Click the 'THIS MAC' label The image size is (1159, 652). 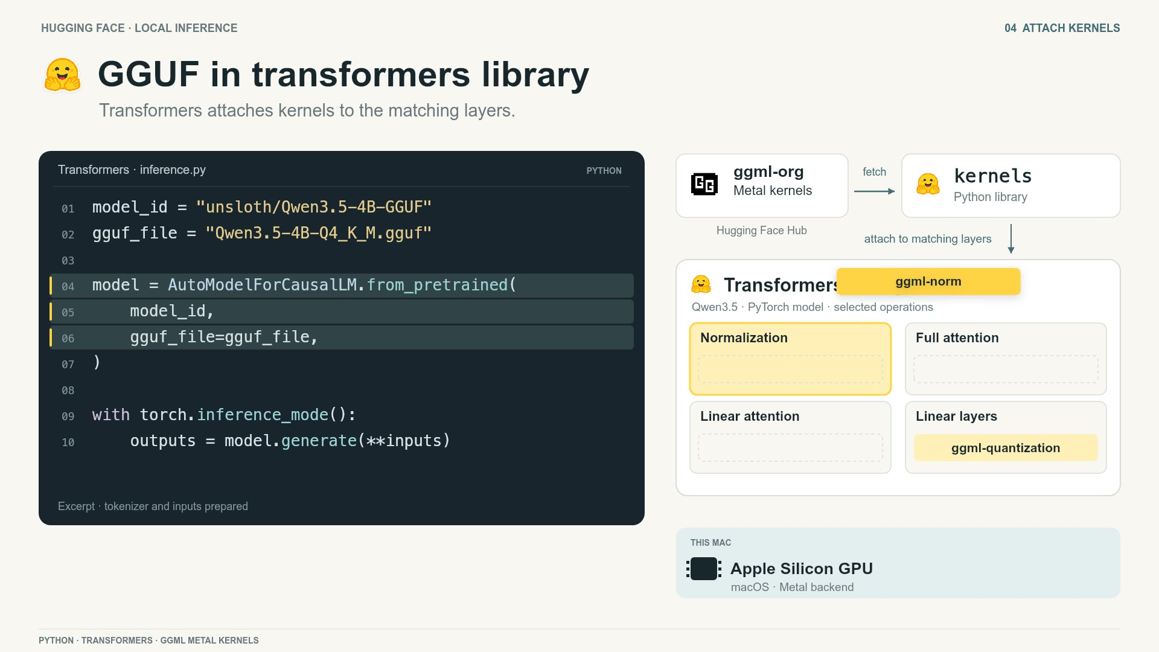(710, 543)
